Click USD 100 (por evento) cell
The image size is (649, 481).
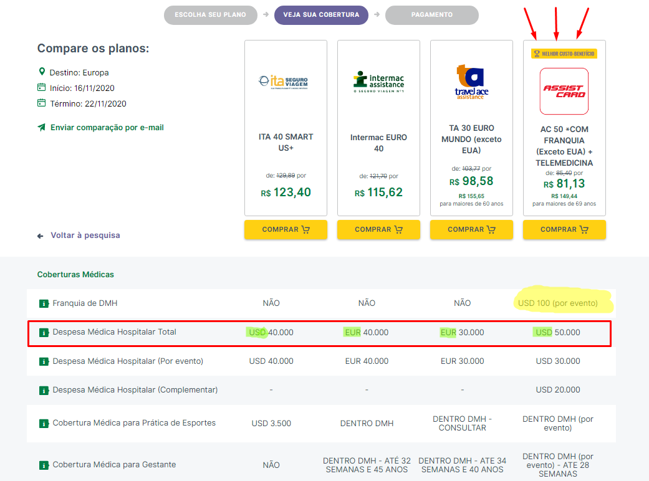pyautogui.click(x=557, y=303)
